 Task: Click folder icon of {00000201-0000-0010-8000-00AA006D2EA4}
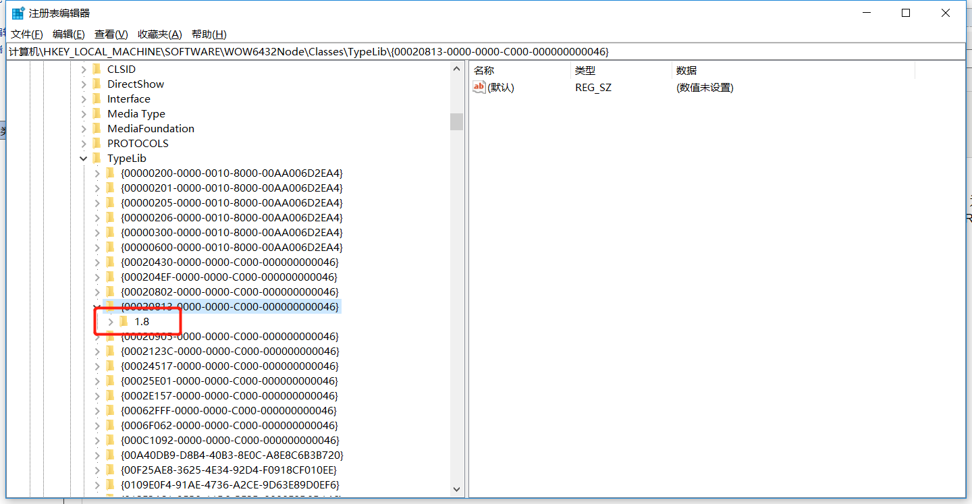click(x=110, y=188)
